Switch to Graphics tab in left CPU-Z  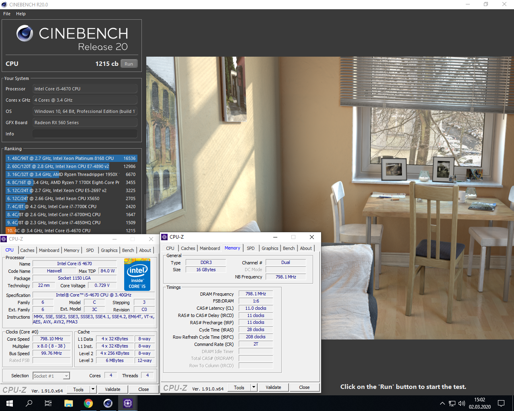coord(109,250)
